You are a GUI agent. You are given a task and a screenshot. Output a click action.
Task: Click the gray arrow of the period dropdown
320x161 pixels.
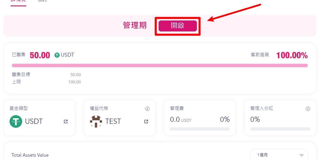(x=302, y=155)
